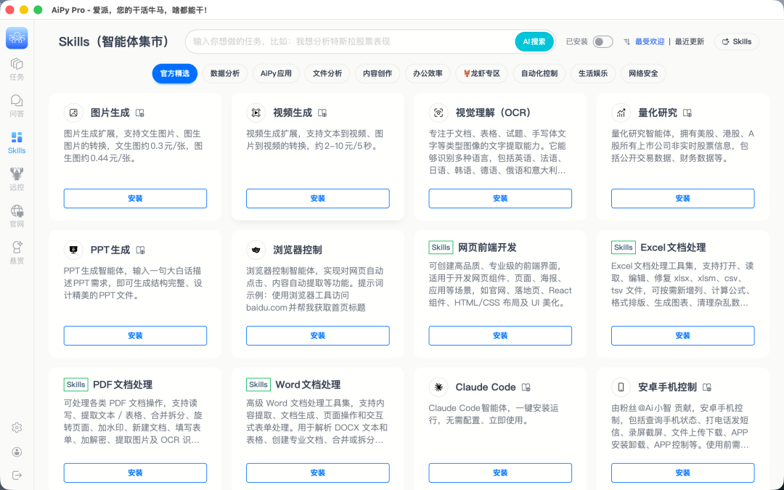Install the 量化研究 skill
The width and height of the screenshot is (784, 490).
(x=682, y=198)
